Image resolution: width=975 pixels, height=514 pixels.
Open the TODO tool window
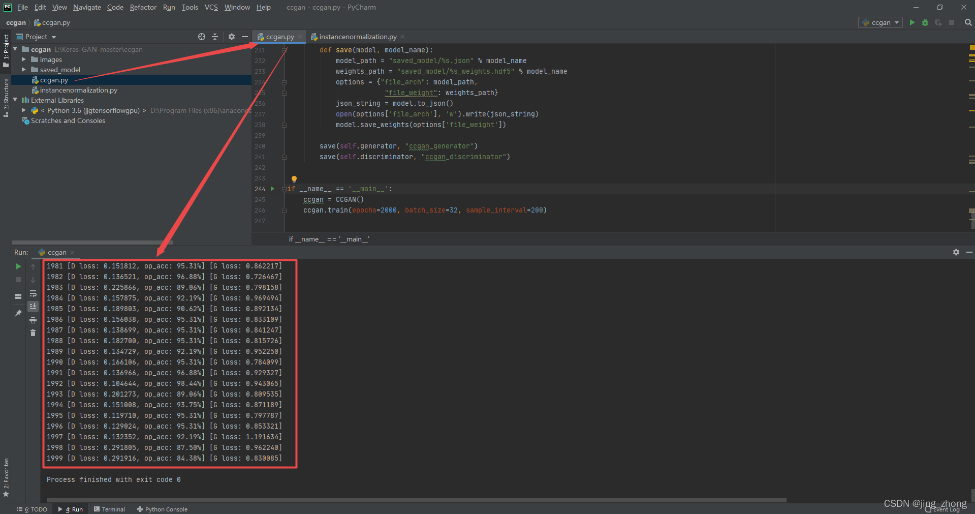click(x=33, y=509)
